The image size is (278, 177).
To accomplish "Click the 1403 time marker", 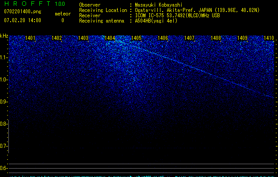I will pyautogui.click(x=83, y=38).
